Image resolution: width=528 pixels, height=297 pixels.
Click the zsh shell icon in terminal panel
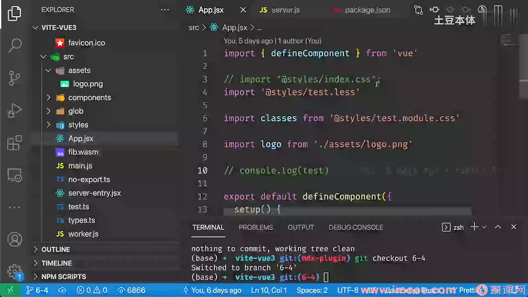tap(446, 227)
